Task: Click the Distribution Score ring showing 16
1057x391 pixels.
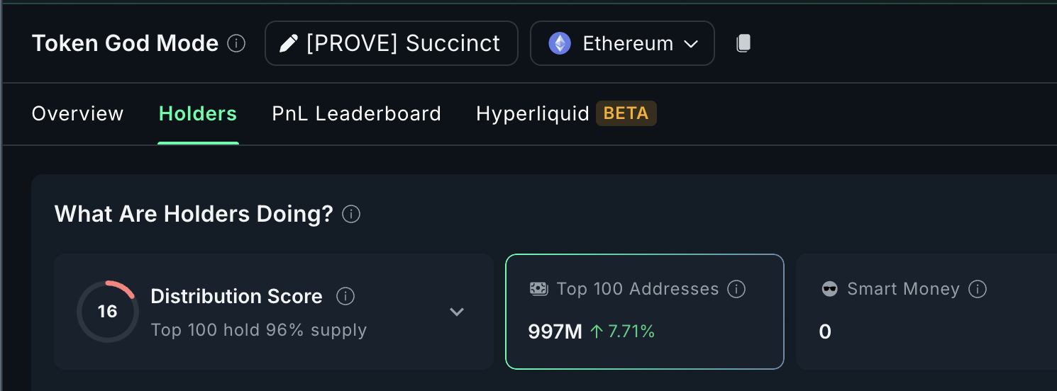Action: (x=108, y=312)
